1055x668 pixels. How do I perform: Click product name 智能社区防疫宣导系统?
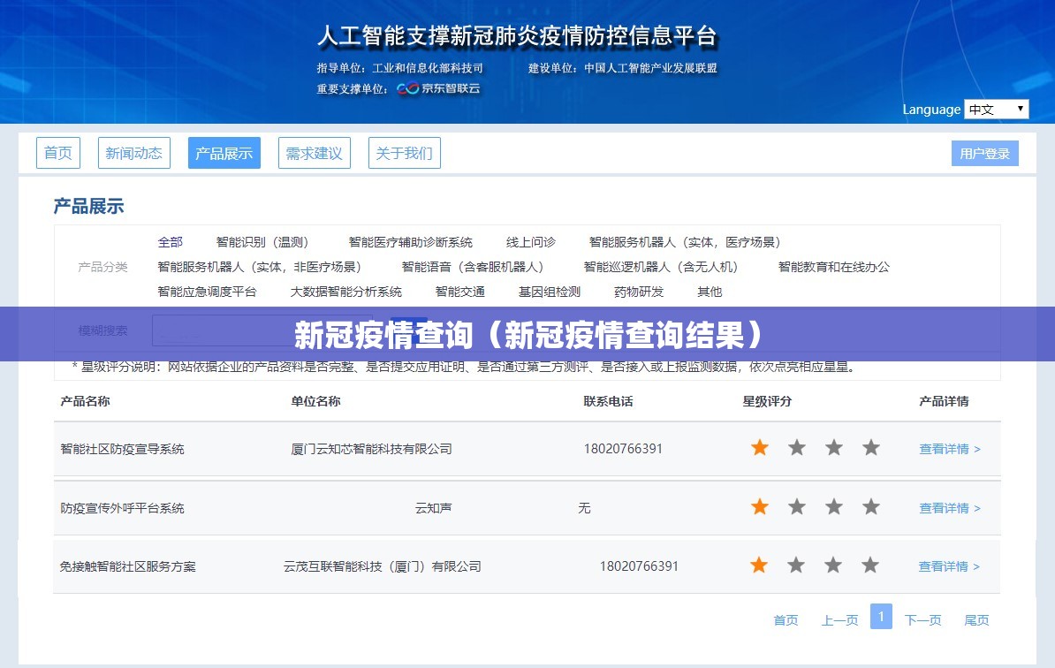(123, 449)
